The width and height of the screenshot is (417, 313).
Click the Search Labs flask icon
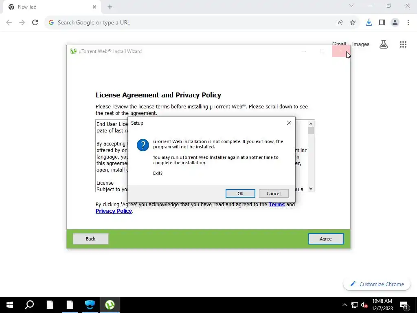tap(383, 44)
